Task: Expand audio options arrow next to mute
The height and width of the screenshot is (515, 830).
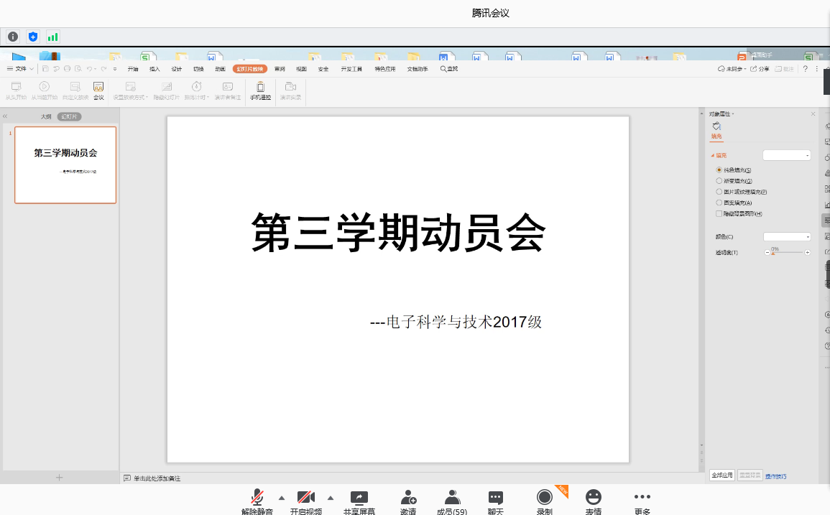Action: (x=281, y=498)
